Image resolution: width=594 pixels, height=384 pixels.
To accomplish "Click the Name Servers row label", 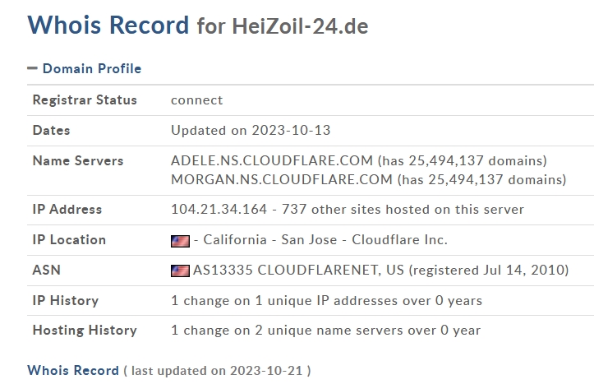I will pos(78,160).
